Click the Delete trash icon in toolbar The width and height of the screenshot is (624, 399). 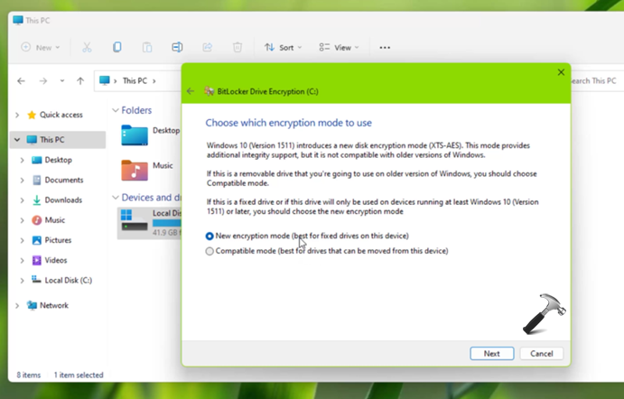click(237, 47)
